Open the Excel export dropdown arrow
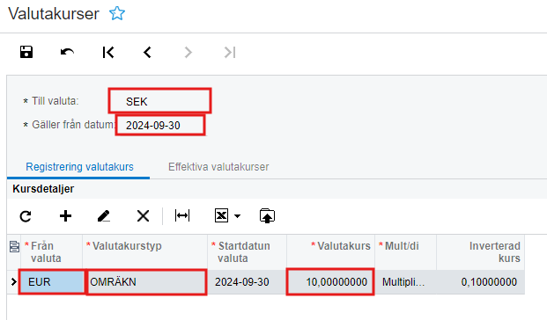 click(238, 216)
